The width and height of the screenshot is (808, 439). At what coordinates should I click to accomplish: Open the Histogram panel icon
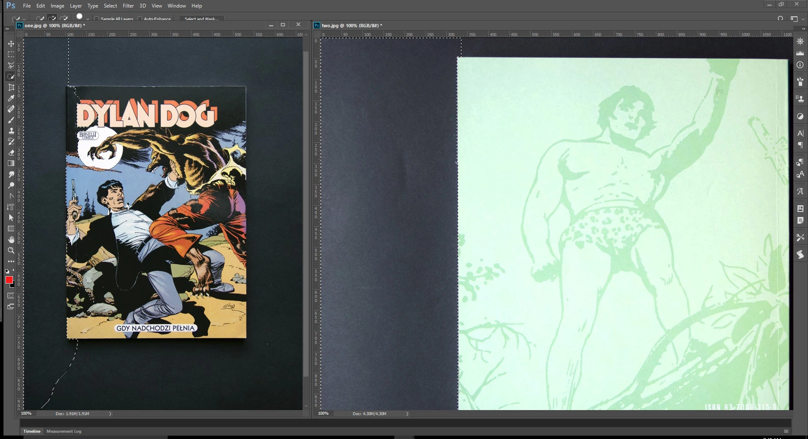click(x=800, y=53)
